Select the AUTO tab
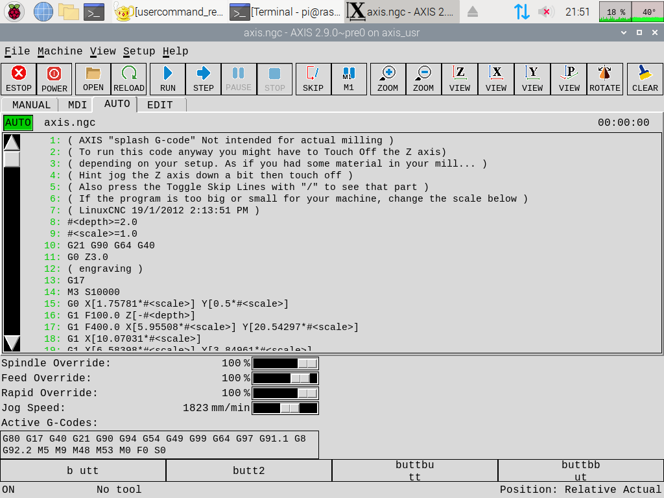This screenshot has height=498, width=664. 117,104
